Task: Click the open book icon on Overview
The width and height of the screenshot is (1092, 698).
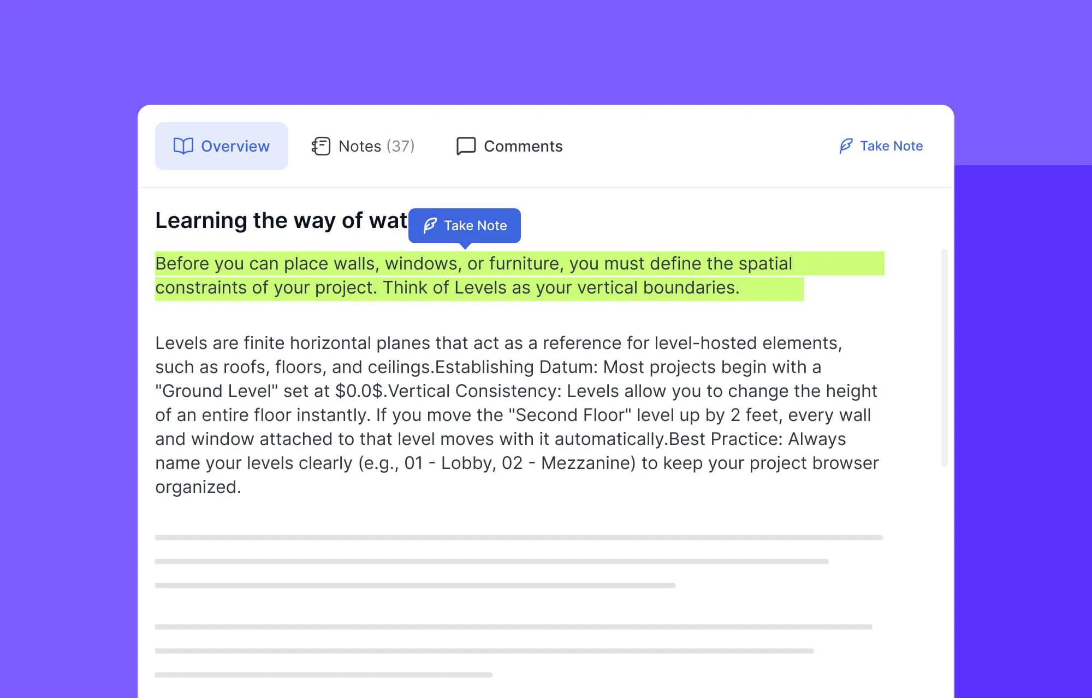Action: [x=183, y=146]
